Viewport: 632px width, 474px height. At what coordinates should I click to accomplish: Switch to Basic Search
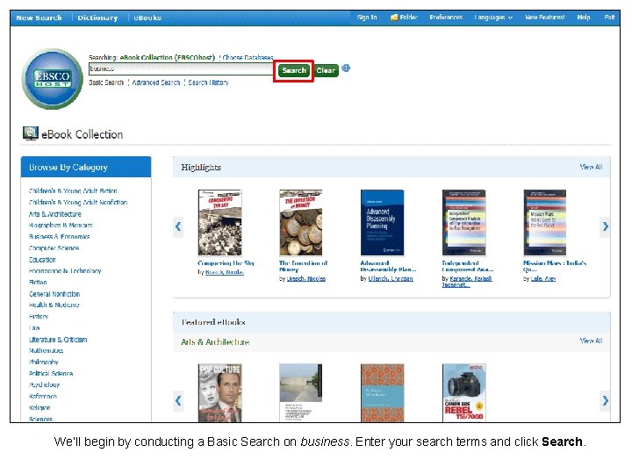click(x=106, y=83)
